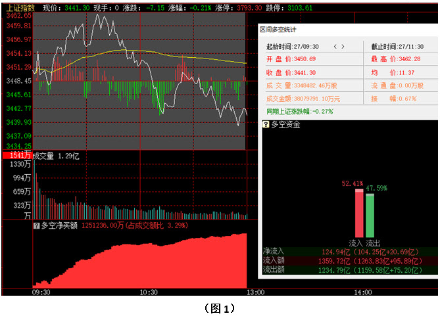Click the 涨幅 -0.21% value
The height and width of the screenshot is (322, 440).
click(200, 8)
